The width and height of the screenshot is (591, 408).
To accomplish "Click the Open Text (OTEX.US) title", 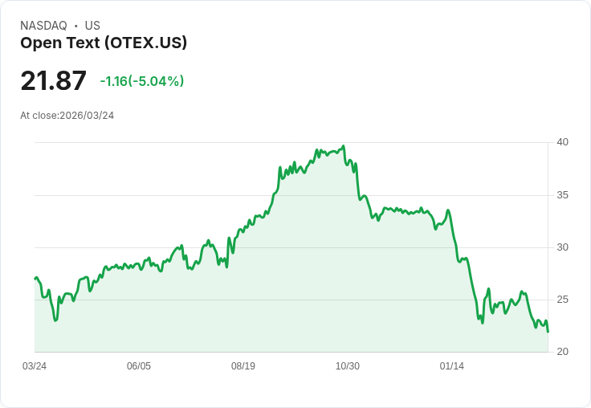I will coord(104,43).
